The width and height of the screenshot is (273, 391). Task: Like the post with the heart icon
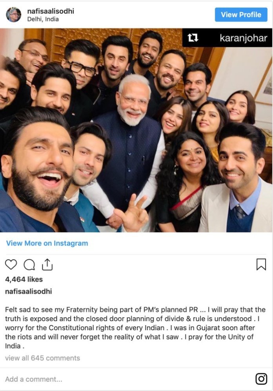[11, 265]
